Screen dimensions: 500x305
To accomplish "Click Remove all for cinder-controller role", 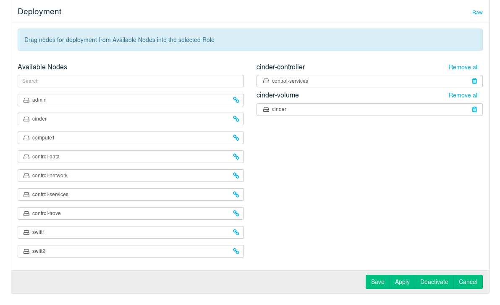I will click(463, 67).
